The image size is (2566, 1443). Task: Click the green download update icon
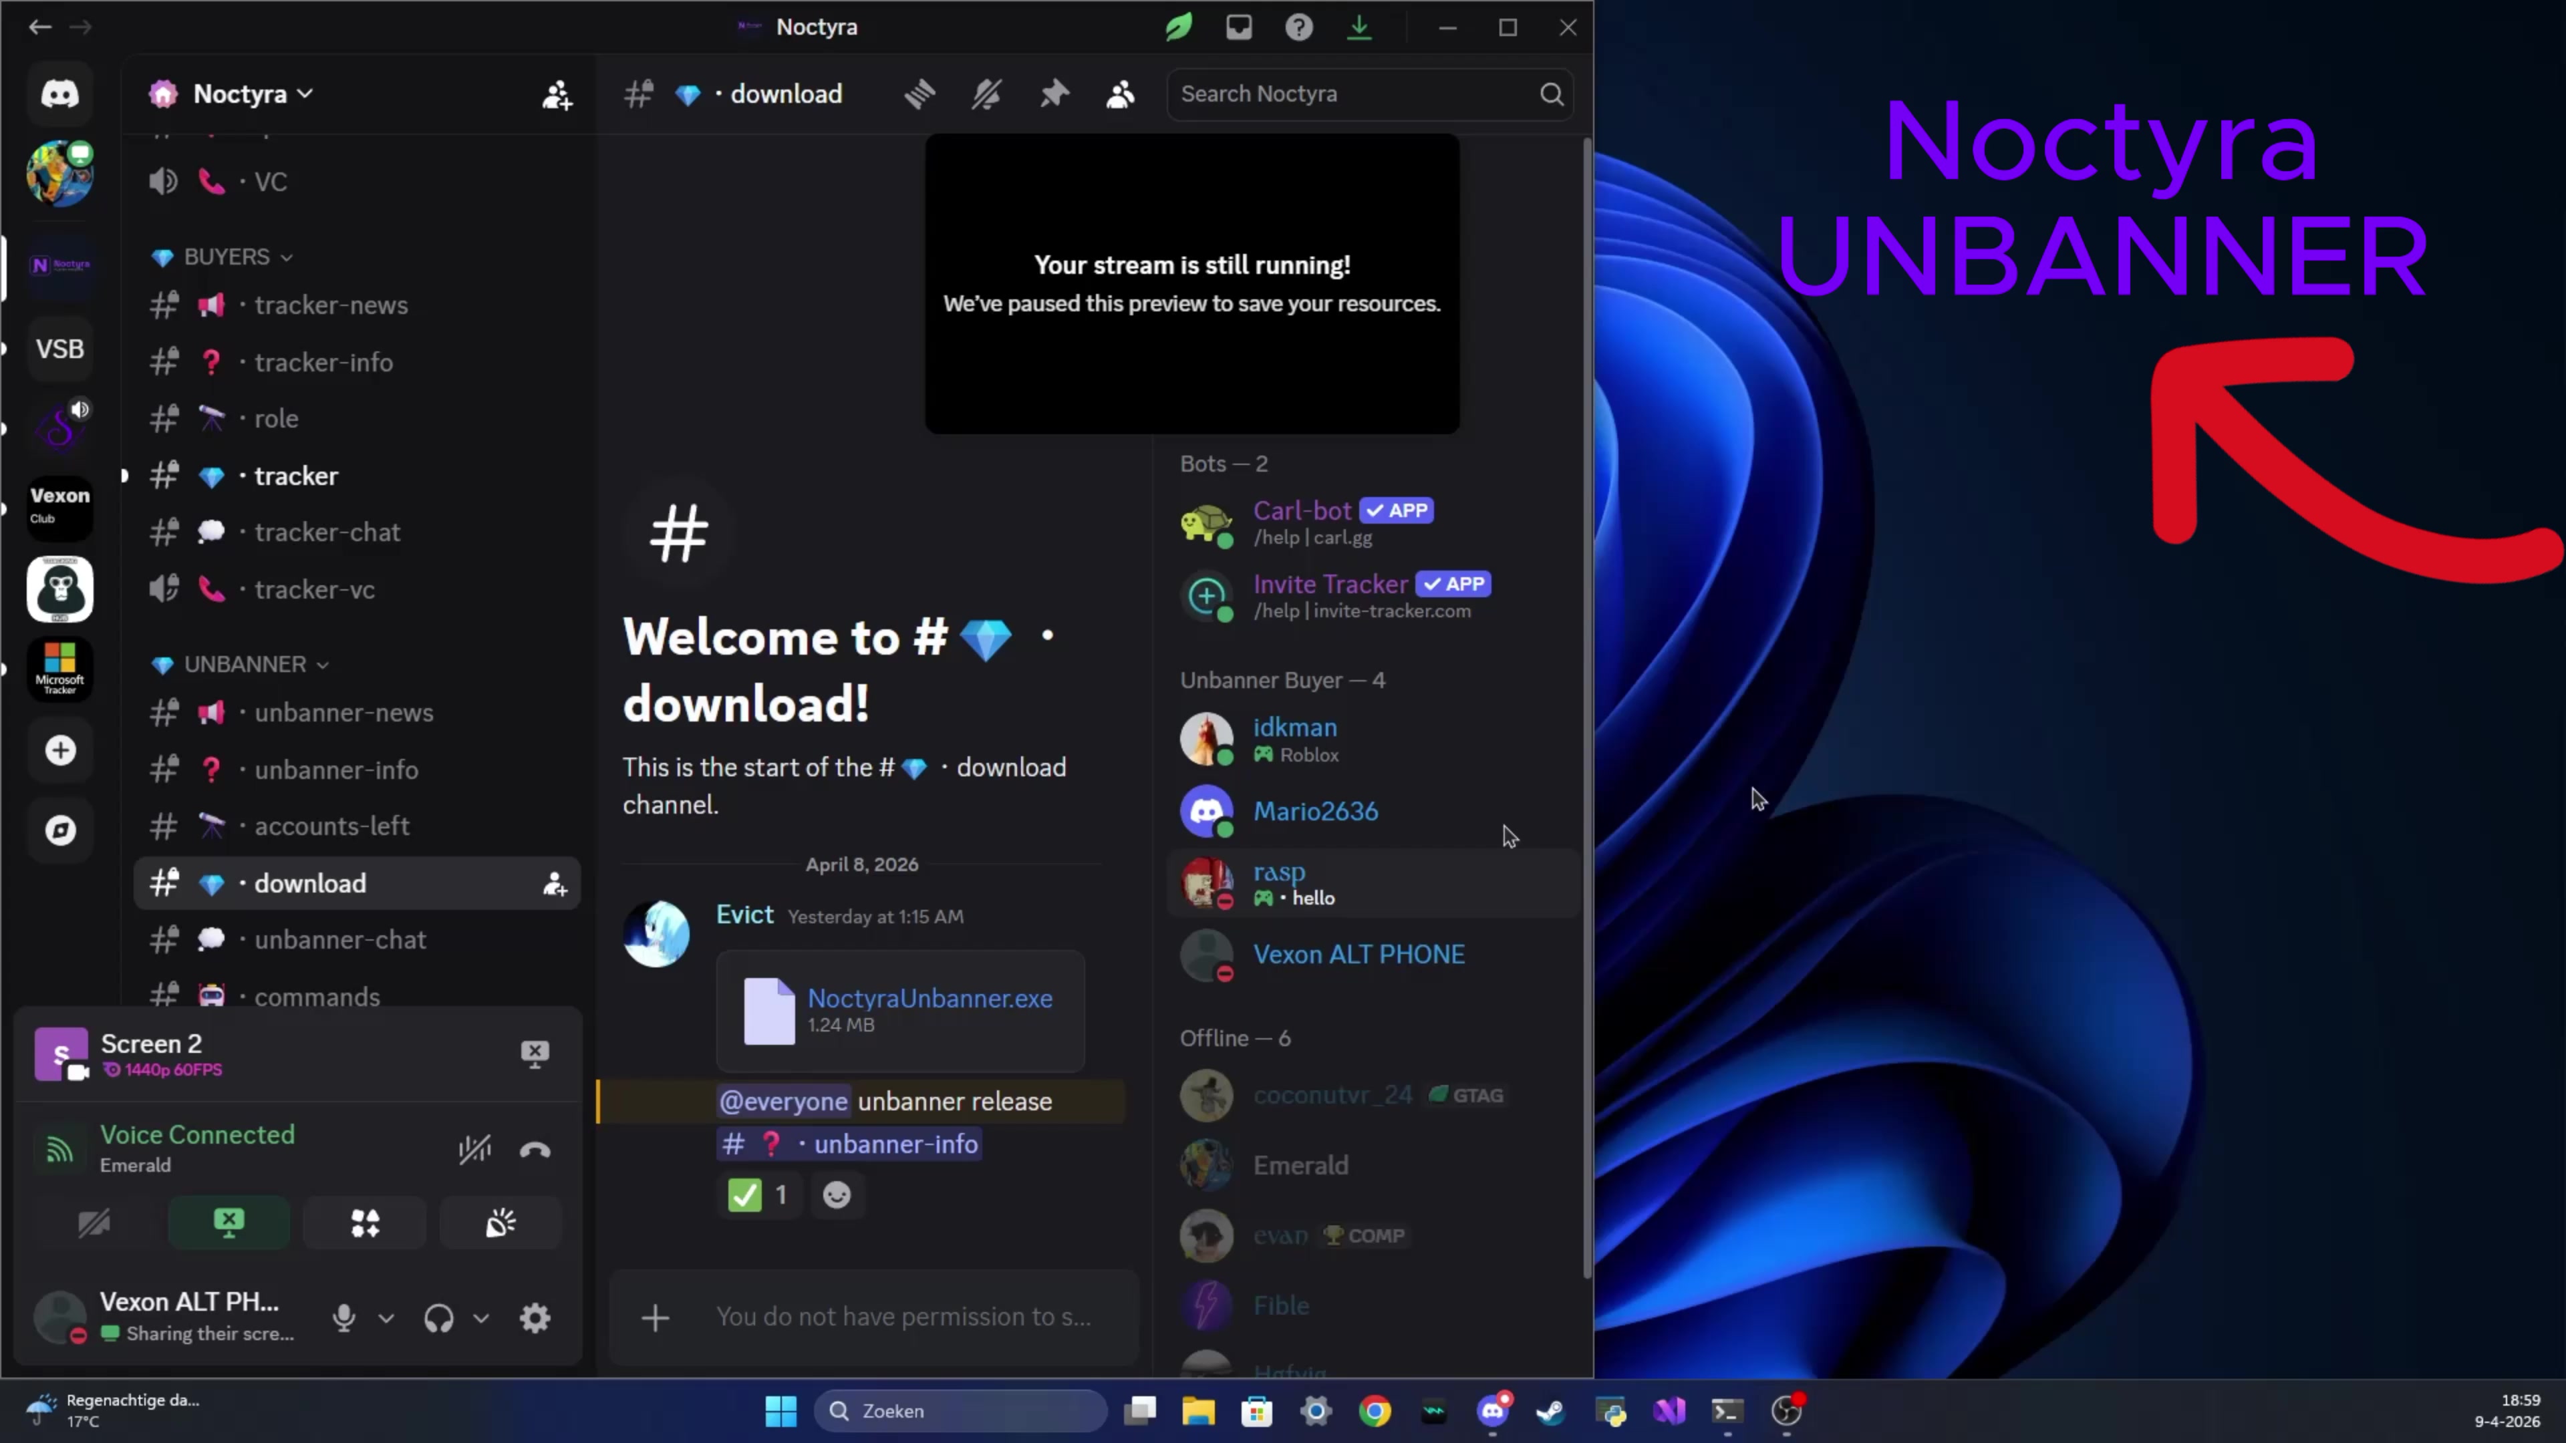tap(1359, 27)
